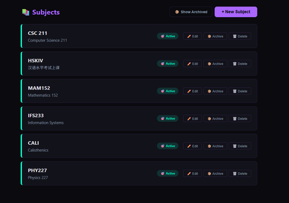Delete the CSC 211 subject
The height and width of the screenshot is (203, 289).
point(240,36)
